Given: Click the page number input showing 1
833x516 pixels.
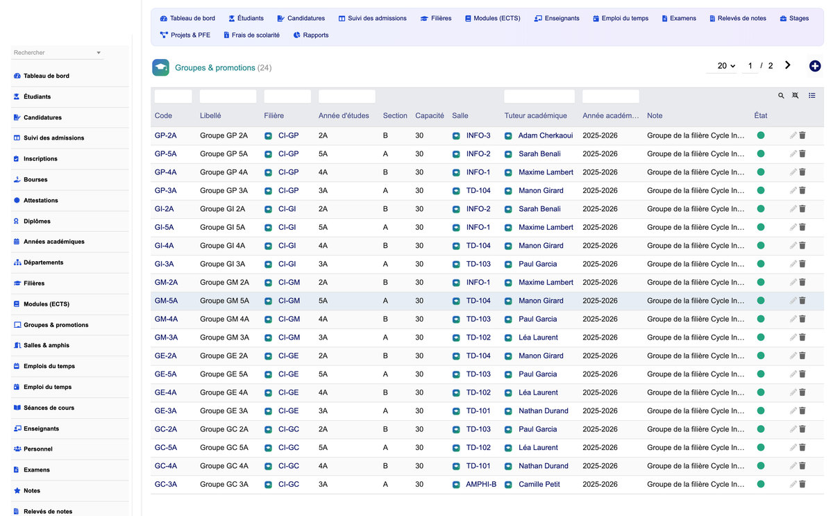Looking at the screenshot, I should (750, 66).
